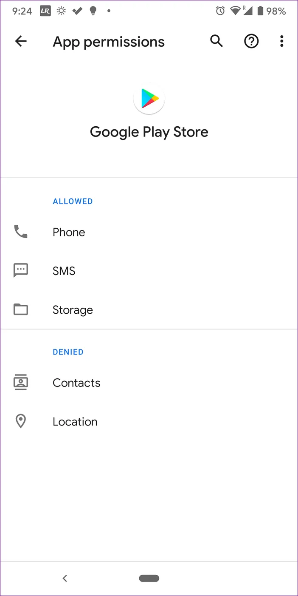Tap the phone handset icon

(x=21, y=232)
